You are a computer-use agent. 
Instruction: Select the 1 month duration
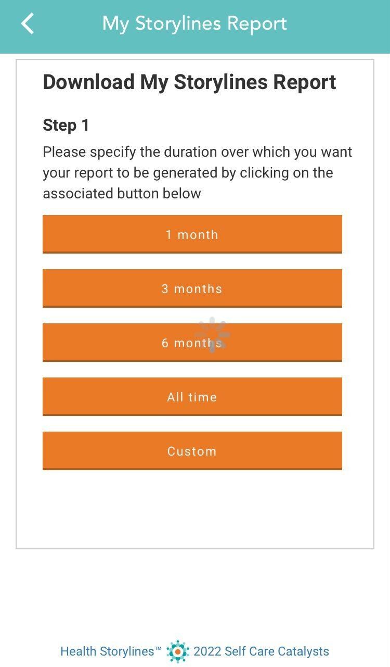(192, 234)
